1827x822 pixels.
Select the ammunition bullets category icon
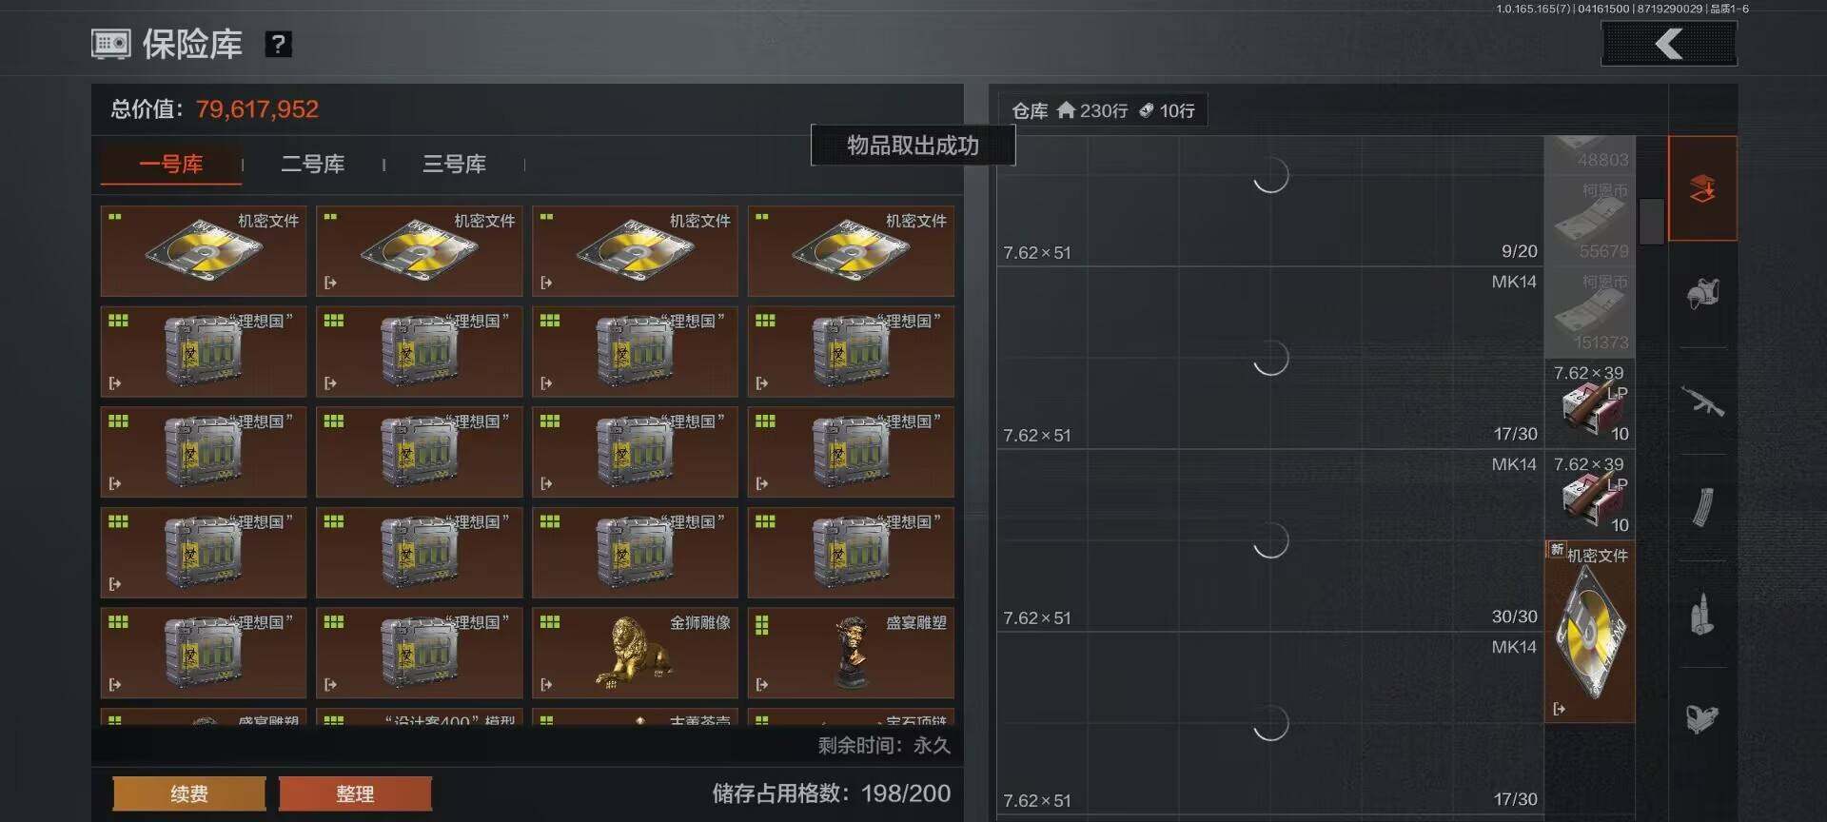click(x=1702, y=614)
